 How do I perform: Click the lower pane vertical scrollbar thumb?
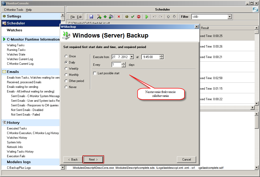pyautogui.click(x=256, y=122)
